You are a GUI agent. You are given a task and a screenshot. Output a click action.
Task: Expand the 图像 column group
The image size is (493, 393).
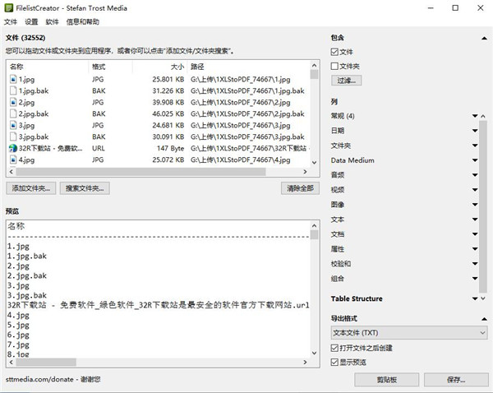click(475, 204)
